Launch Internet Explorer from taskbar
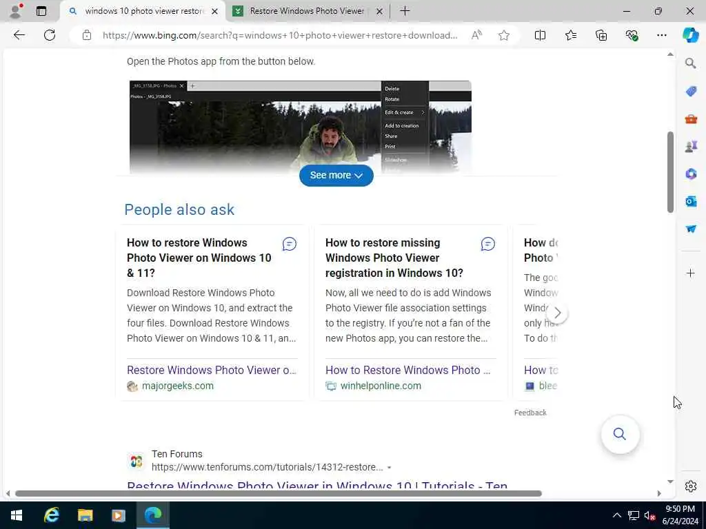Screen dimensions: 706x529 pyautogui.click(x=51, y=515)
